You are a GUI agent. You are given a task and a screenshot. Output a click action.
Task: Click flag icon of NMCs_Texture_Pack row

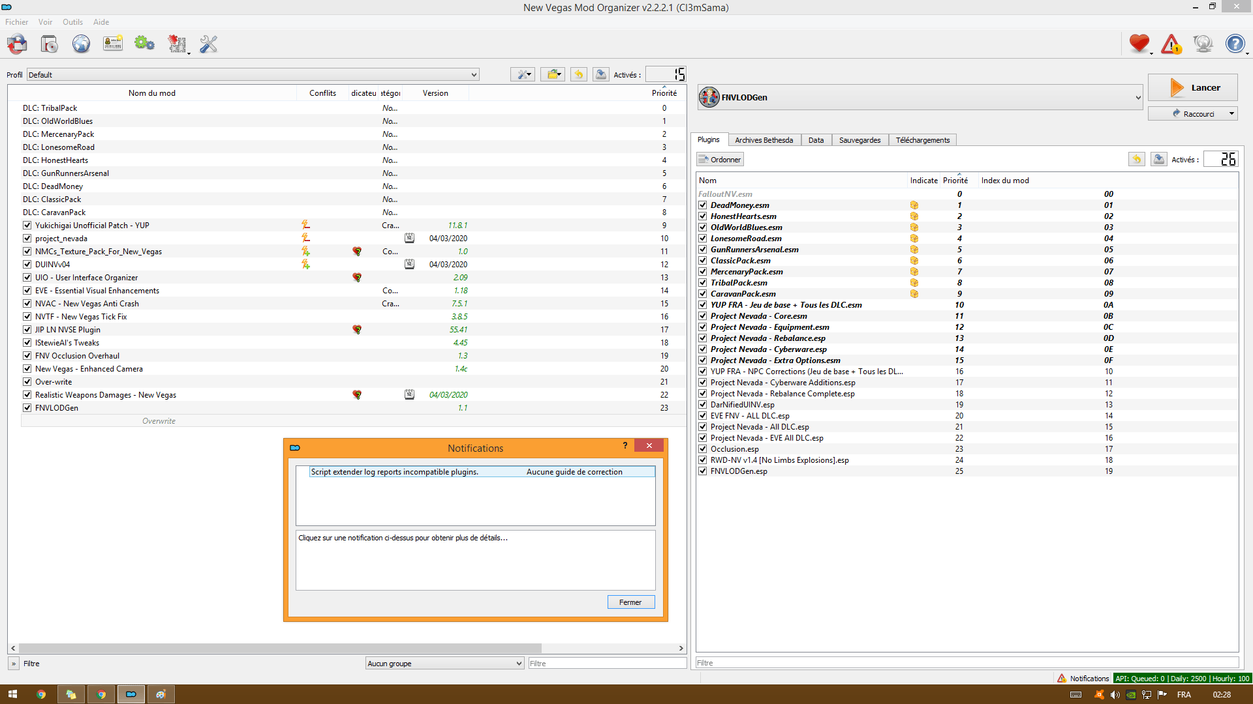pyautogui.click(x=357, y=251)
